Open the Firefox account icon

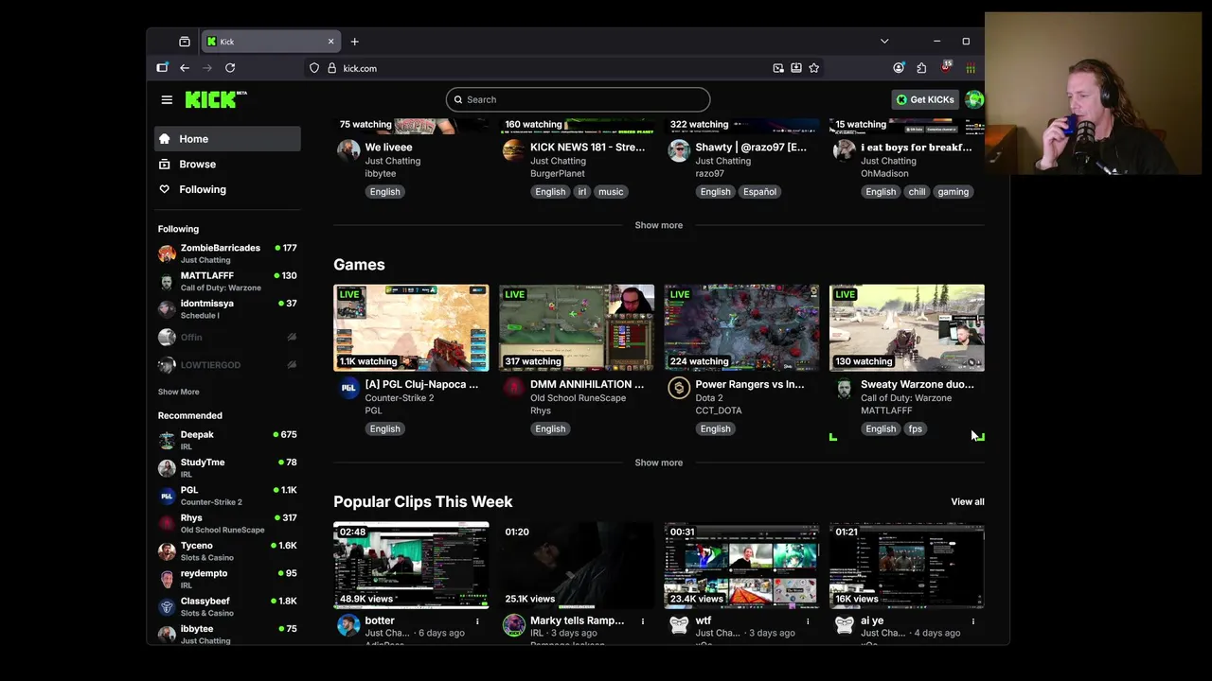(899, 68)
